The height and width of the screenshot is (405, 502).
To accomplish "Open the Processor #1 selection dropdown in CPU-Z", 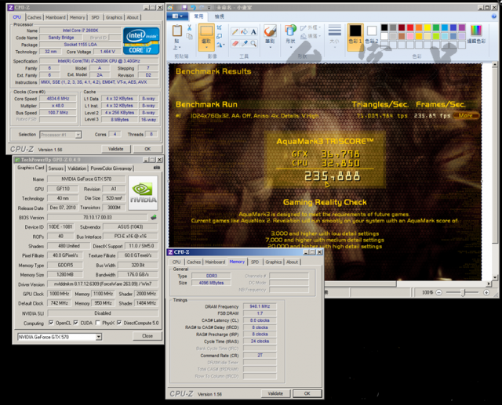I will pyautogui.click(x=78, y=135).
